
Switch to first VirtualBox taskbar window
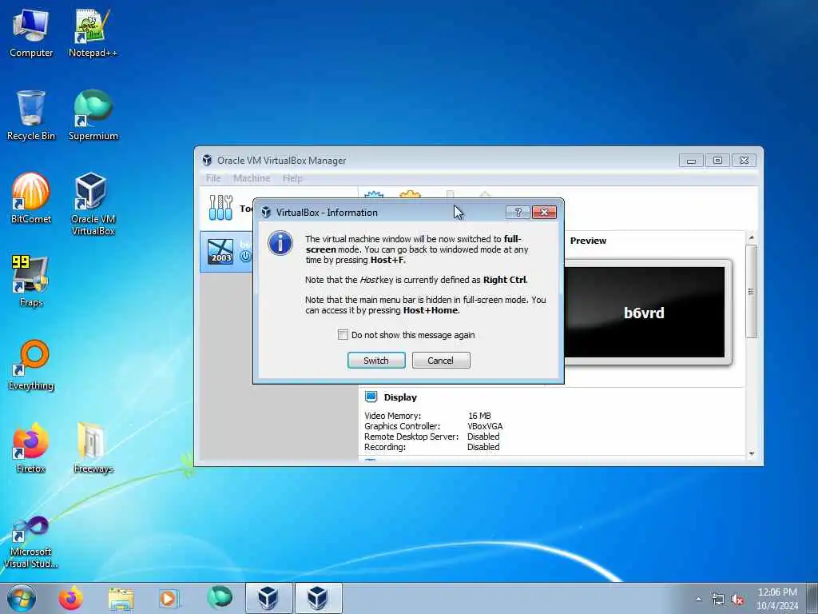[x=268, y=598]
